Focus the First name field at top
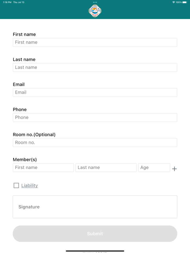This screenshot has height=253, width=190. click(x=95, y=42)
